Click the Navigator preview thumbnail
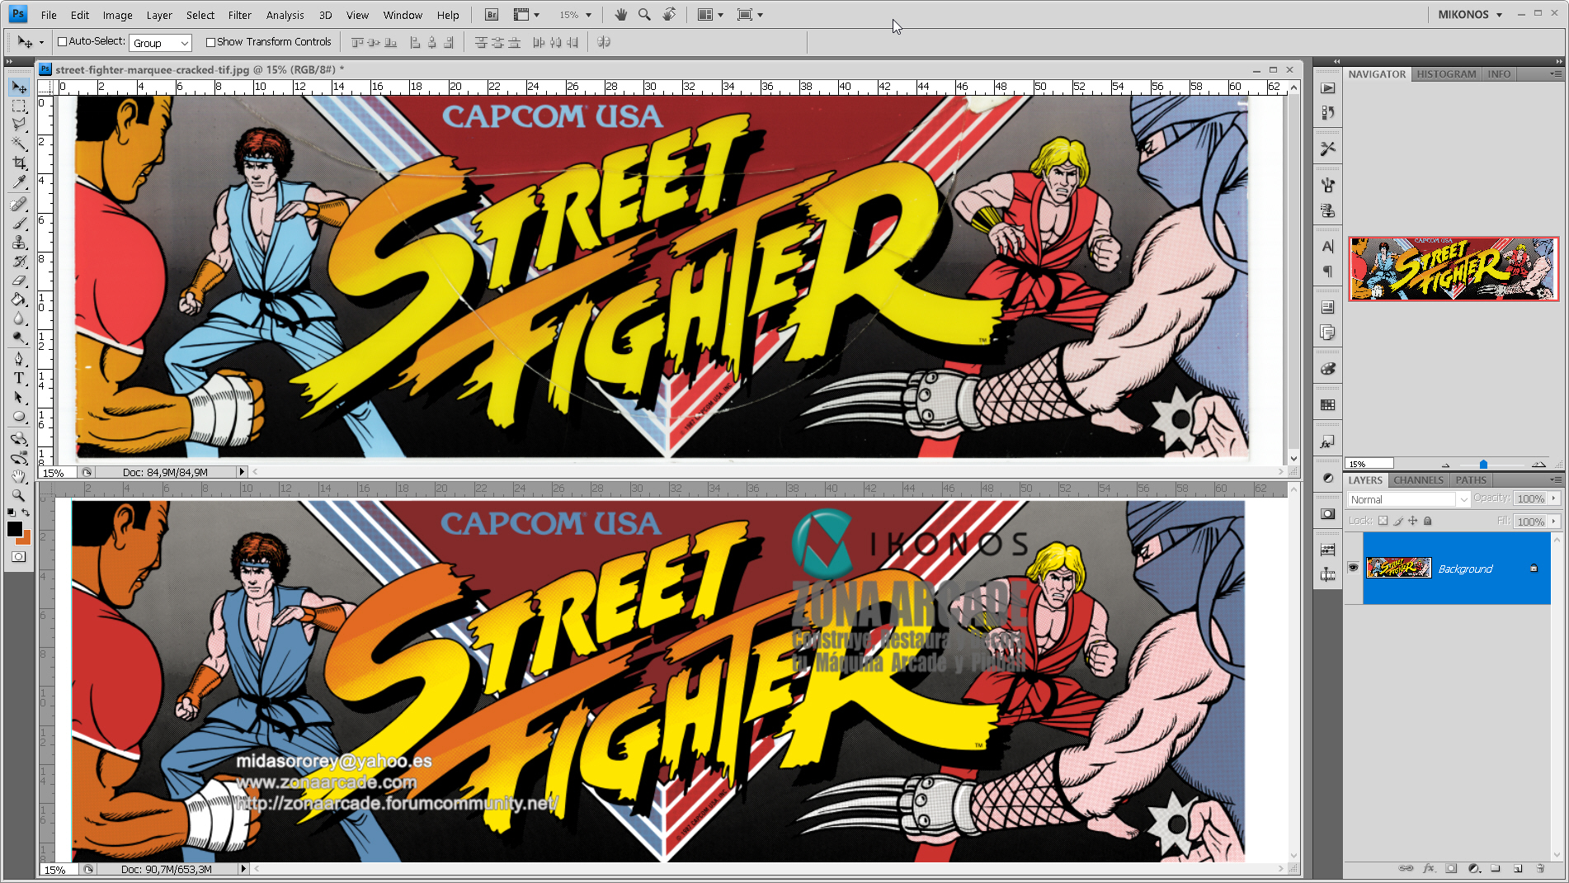 click(x=1453, y=269)
